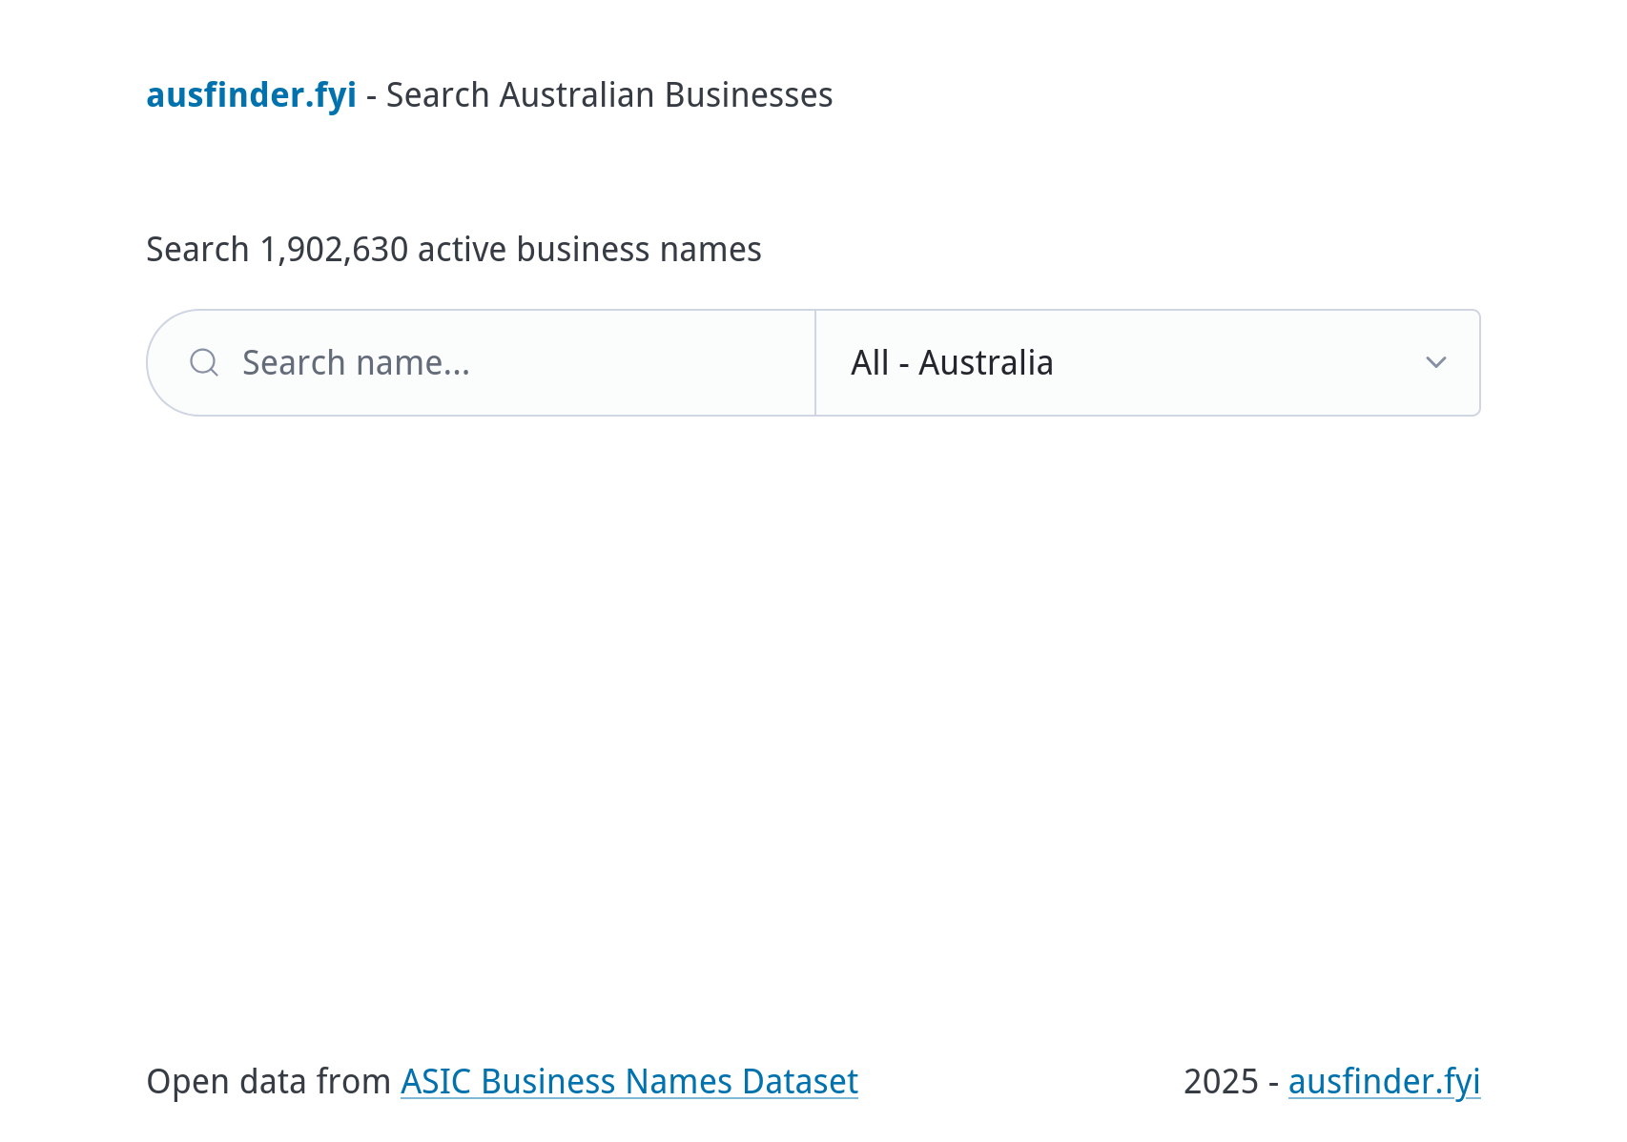Expand the chevron arrow of region selector
This screenshot has width=1627, height=1142.
click(1435, 362)
